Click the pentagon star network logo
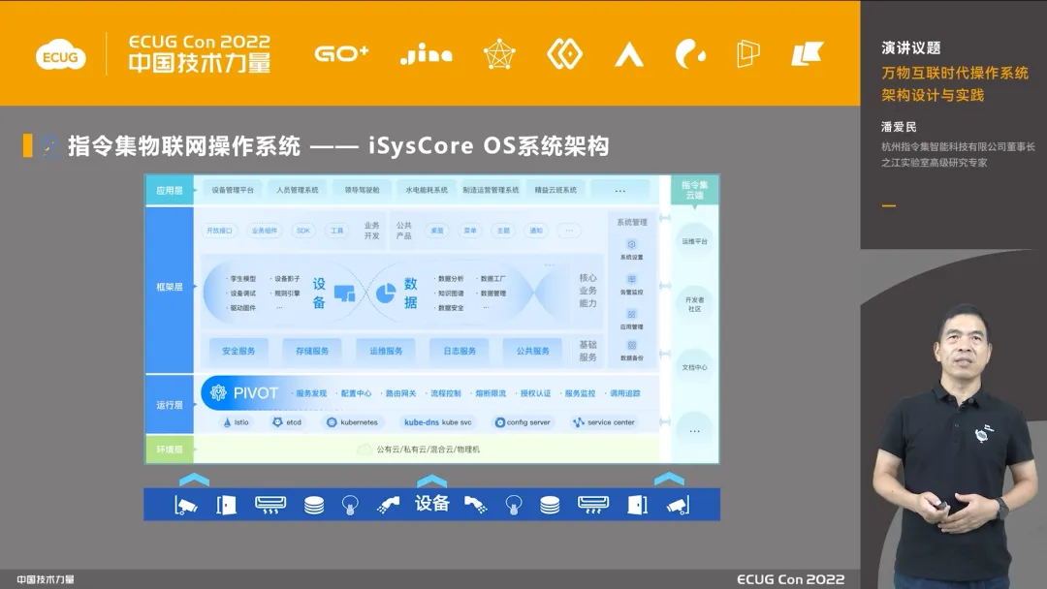This screenshot has width=1047, height=589. pyautogui.click(x=499, y=54)
